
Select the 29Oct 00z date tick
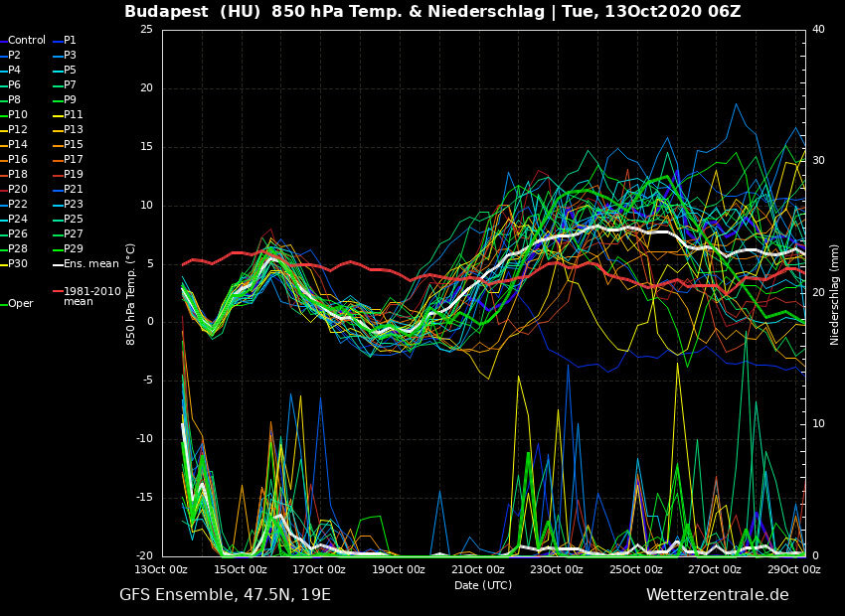795,569
